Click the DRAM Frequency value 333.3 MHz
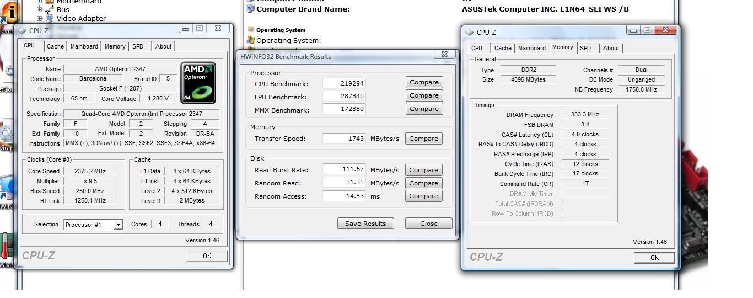This screenshot has width=753, height=298. 585,115
